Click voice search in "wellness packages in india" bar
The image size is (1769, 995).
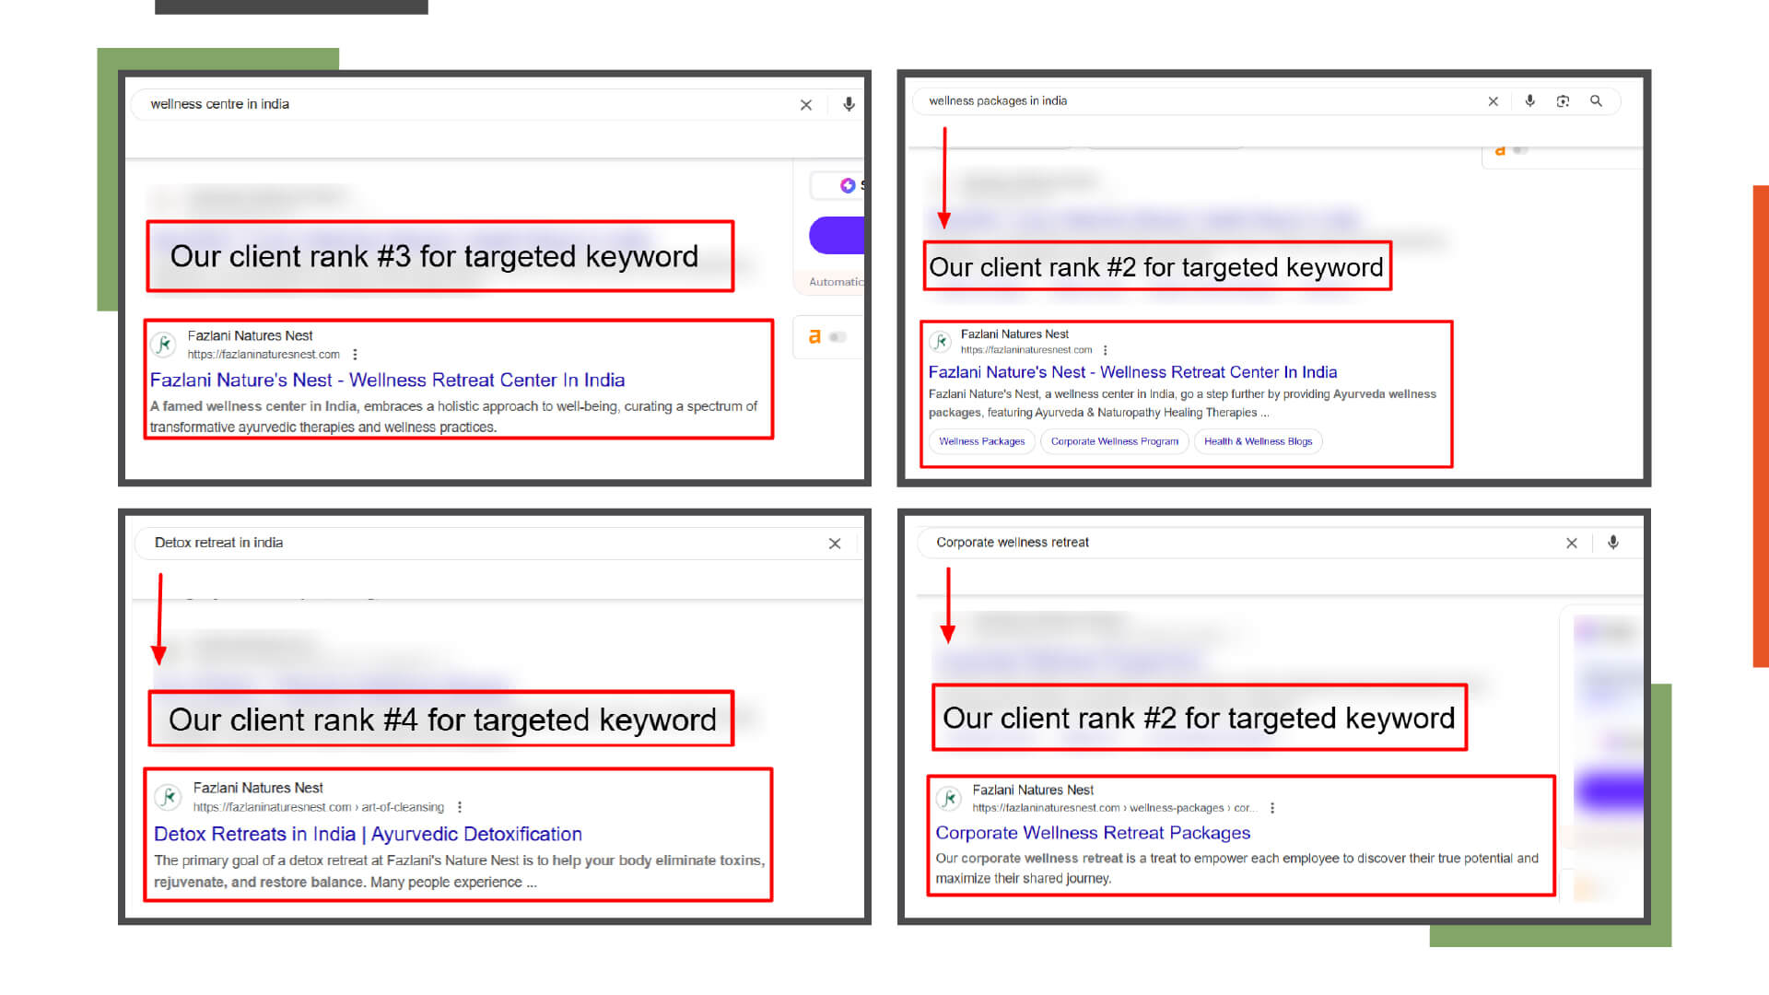[x=1529, y=101]
